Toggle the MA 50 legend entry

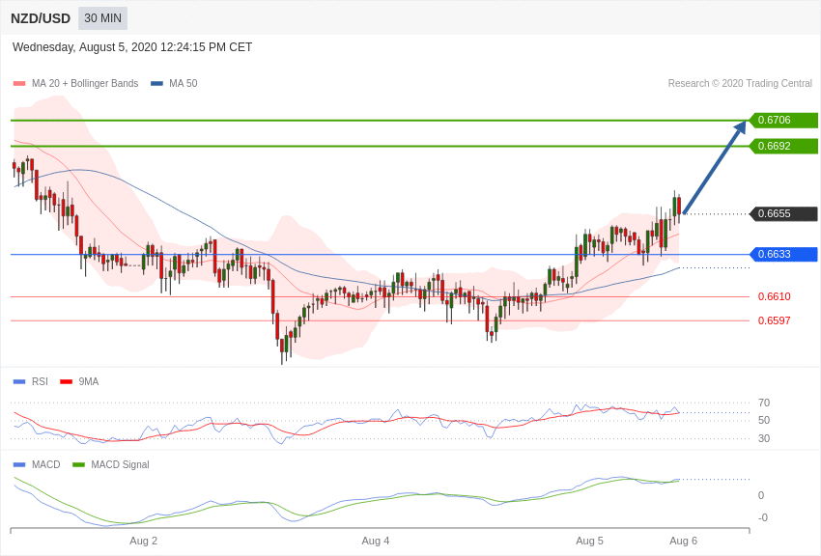point(174,83)
